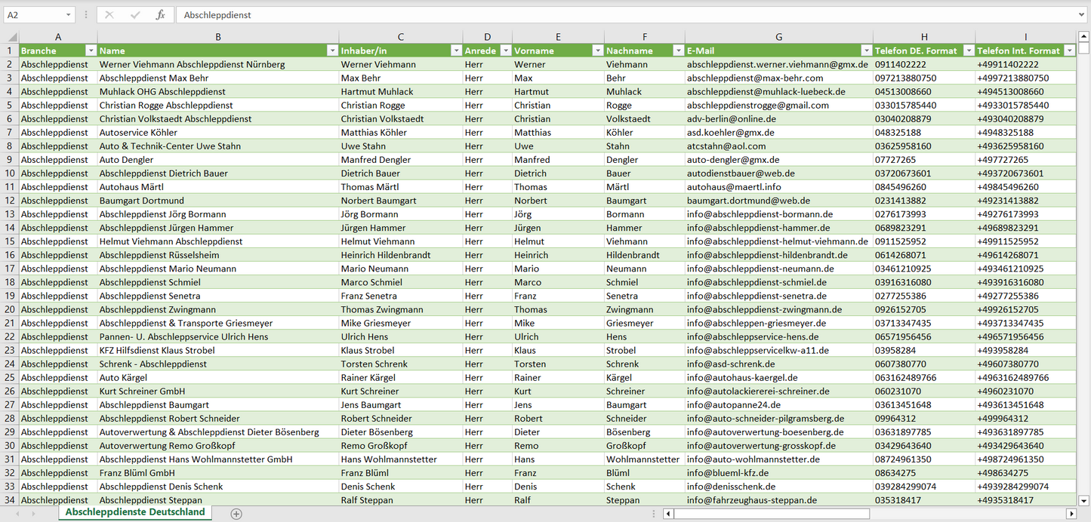
Task: Click the vertical scrollbar down arrow
Action: pyautogui.click(x=1084, y=499)
